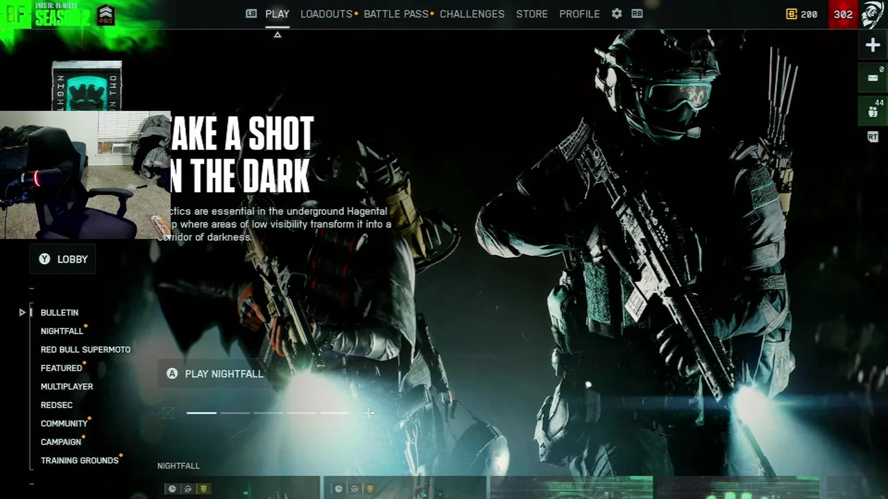Click the selection arrow beside BULLETIN
The width and height of the screenshot is (888, 499).
pyautogui.click(x=22, y=313)
